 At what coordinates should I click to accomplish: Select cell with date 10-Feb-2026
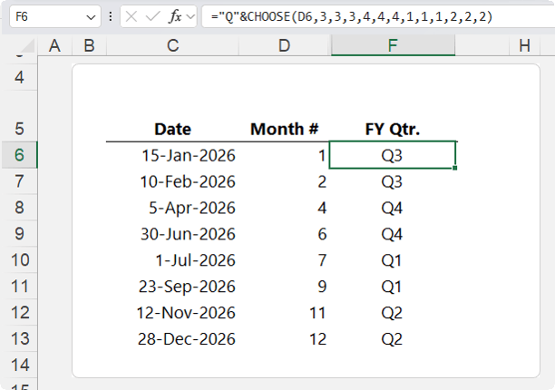172,181
